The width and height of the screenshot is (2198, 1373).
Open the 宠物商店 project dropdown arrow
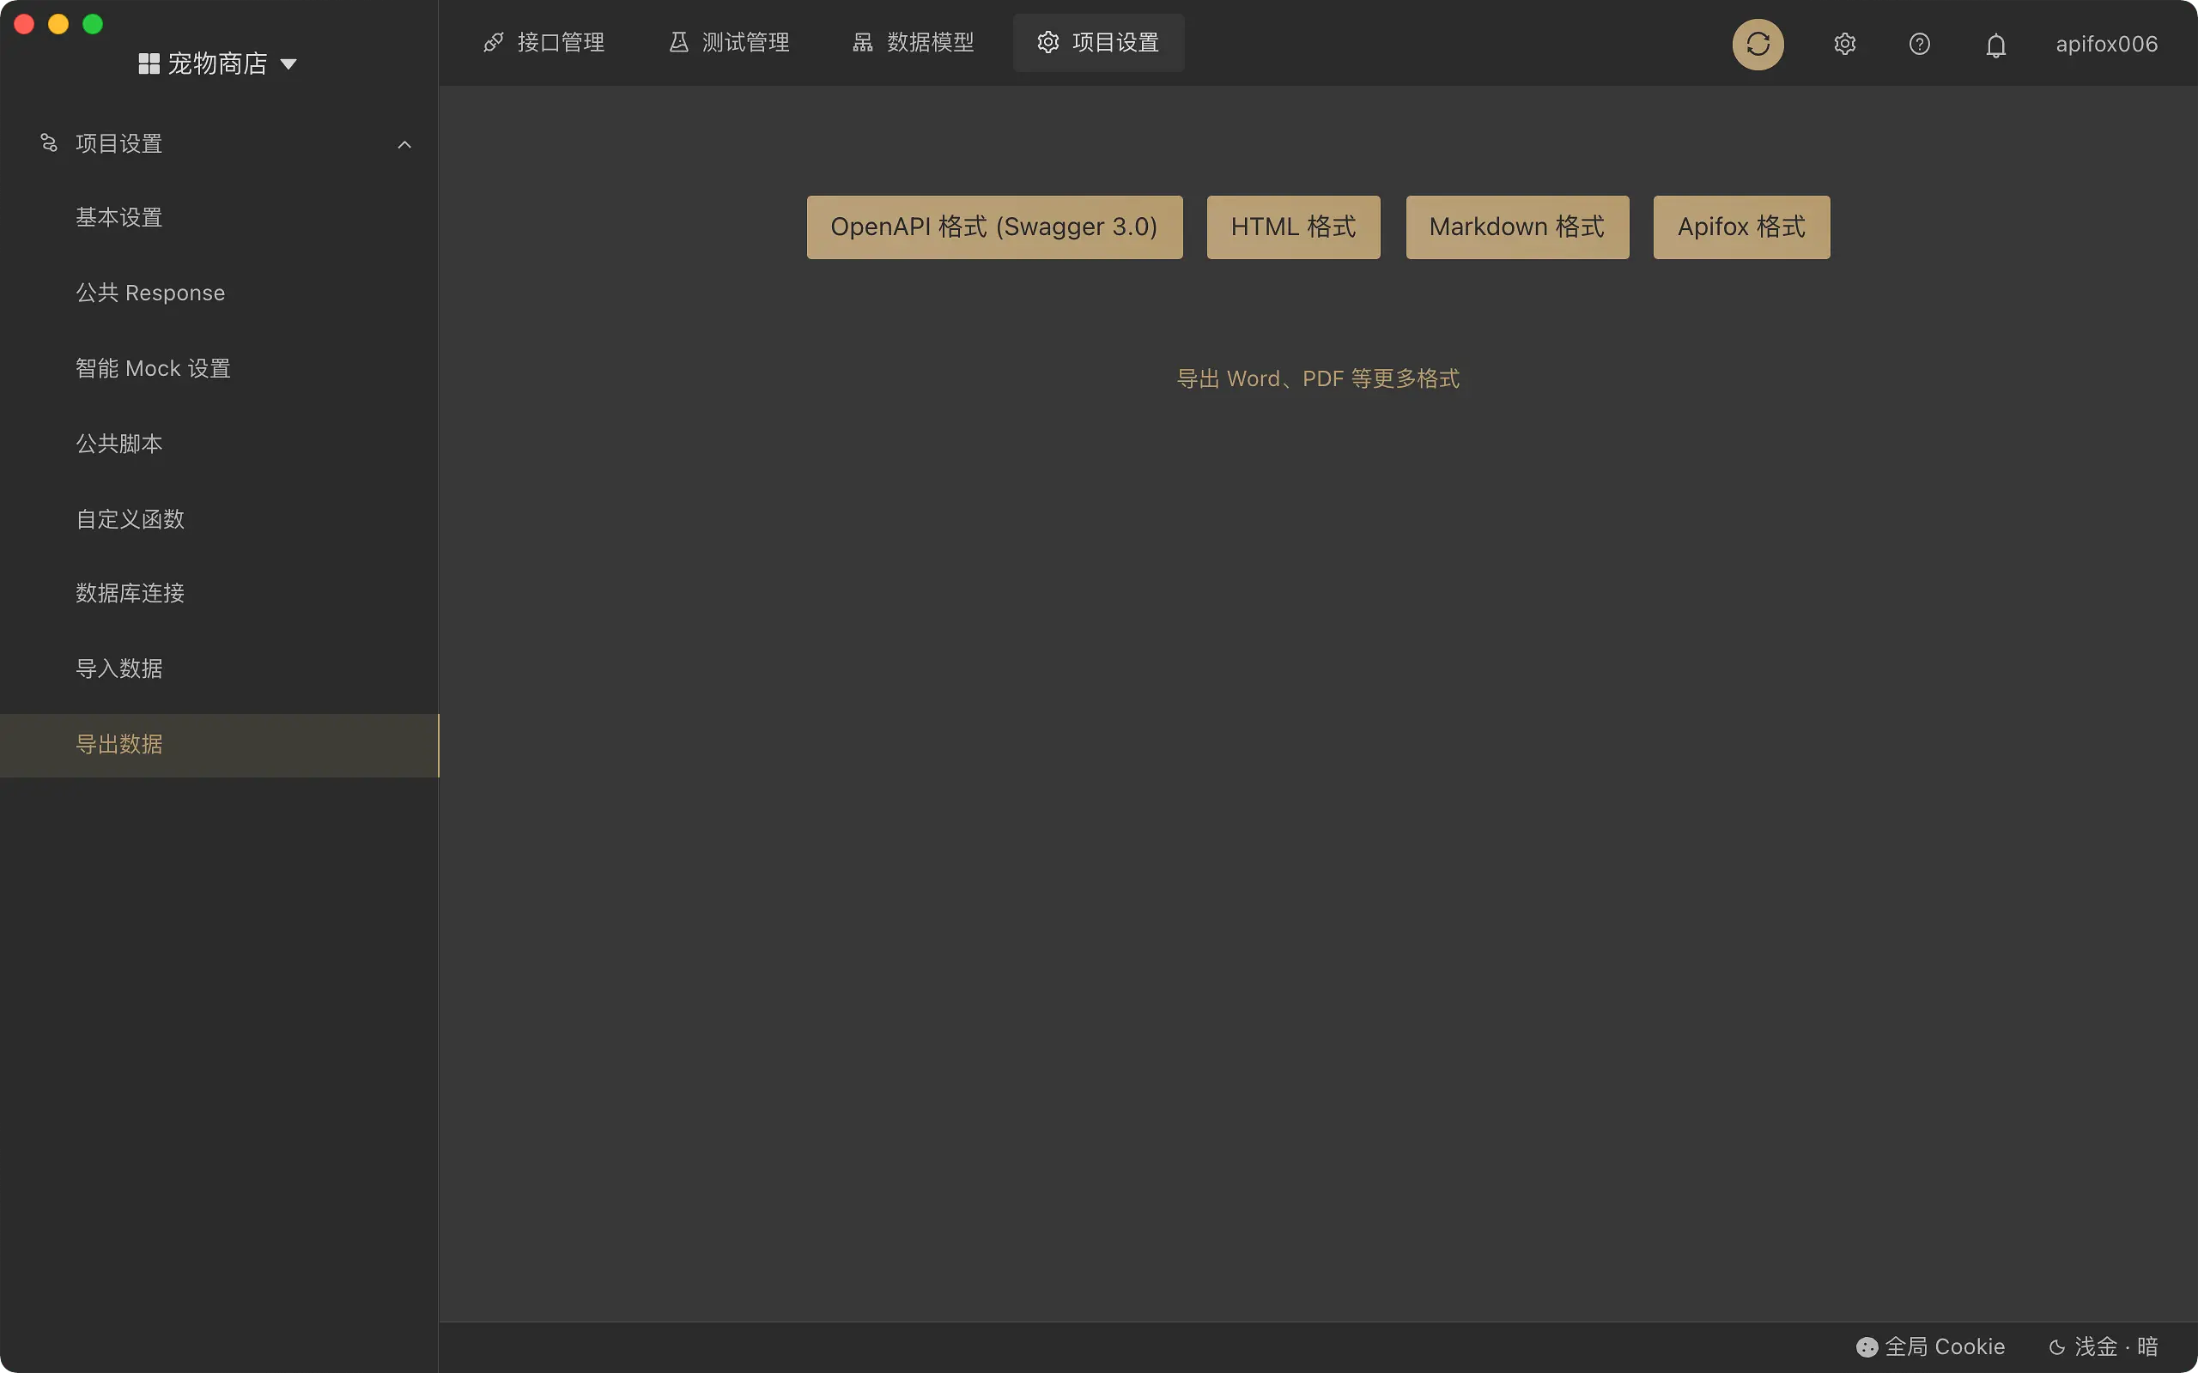[x=288, y=64]
